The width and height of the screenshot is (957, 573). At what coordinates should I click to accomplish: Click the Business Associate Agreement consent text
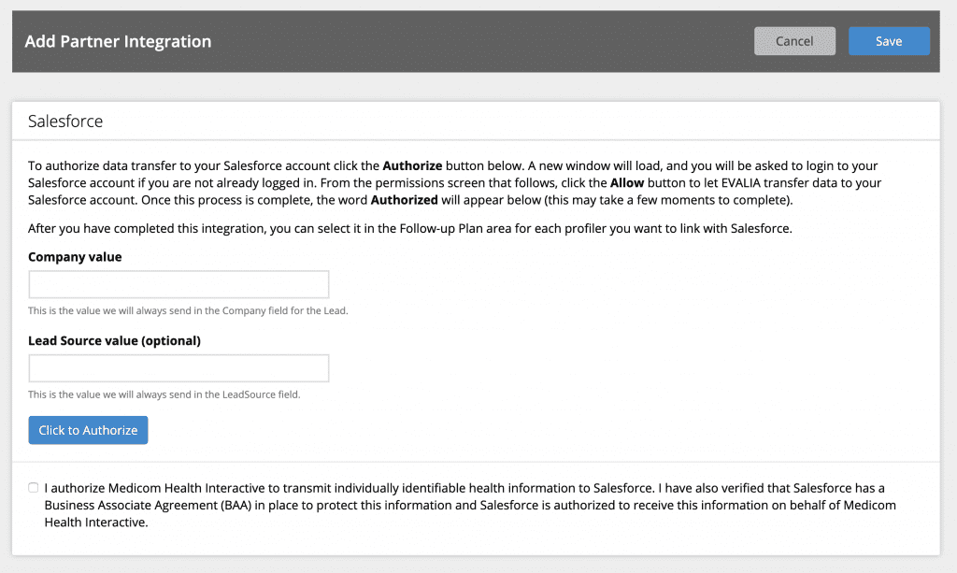[470, 505]
